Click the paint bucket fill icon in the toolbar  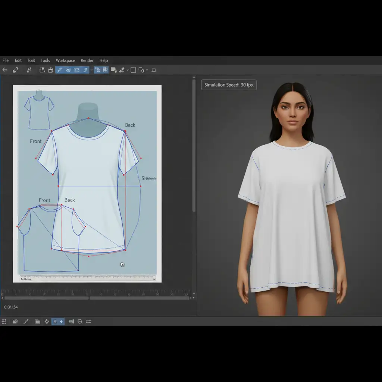click(x=114, y=70)
